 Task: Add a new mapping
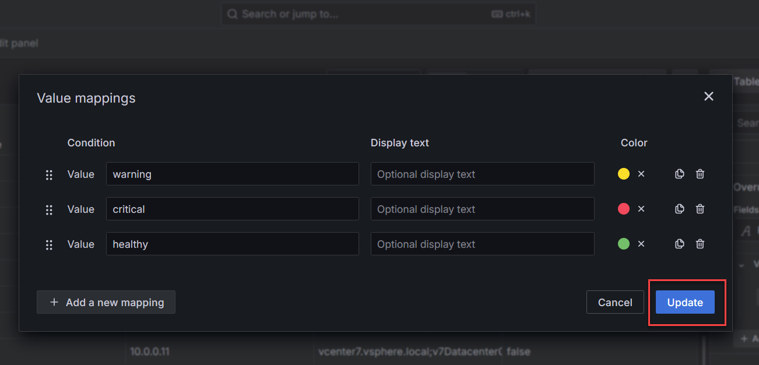click(106, 302)
